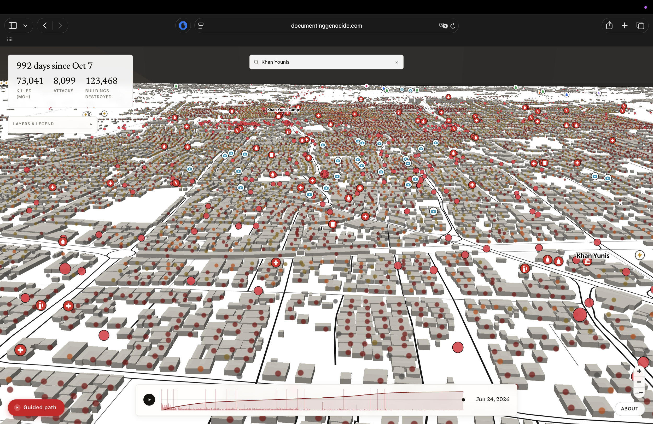Open the Share menu
The height and width of the screenshot is (424, 653).
point(609,26)
